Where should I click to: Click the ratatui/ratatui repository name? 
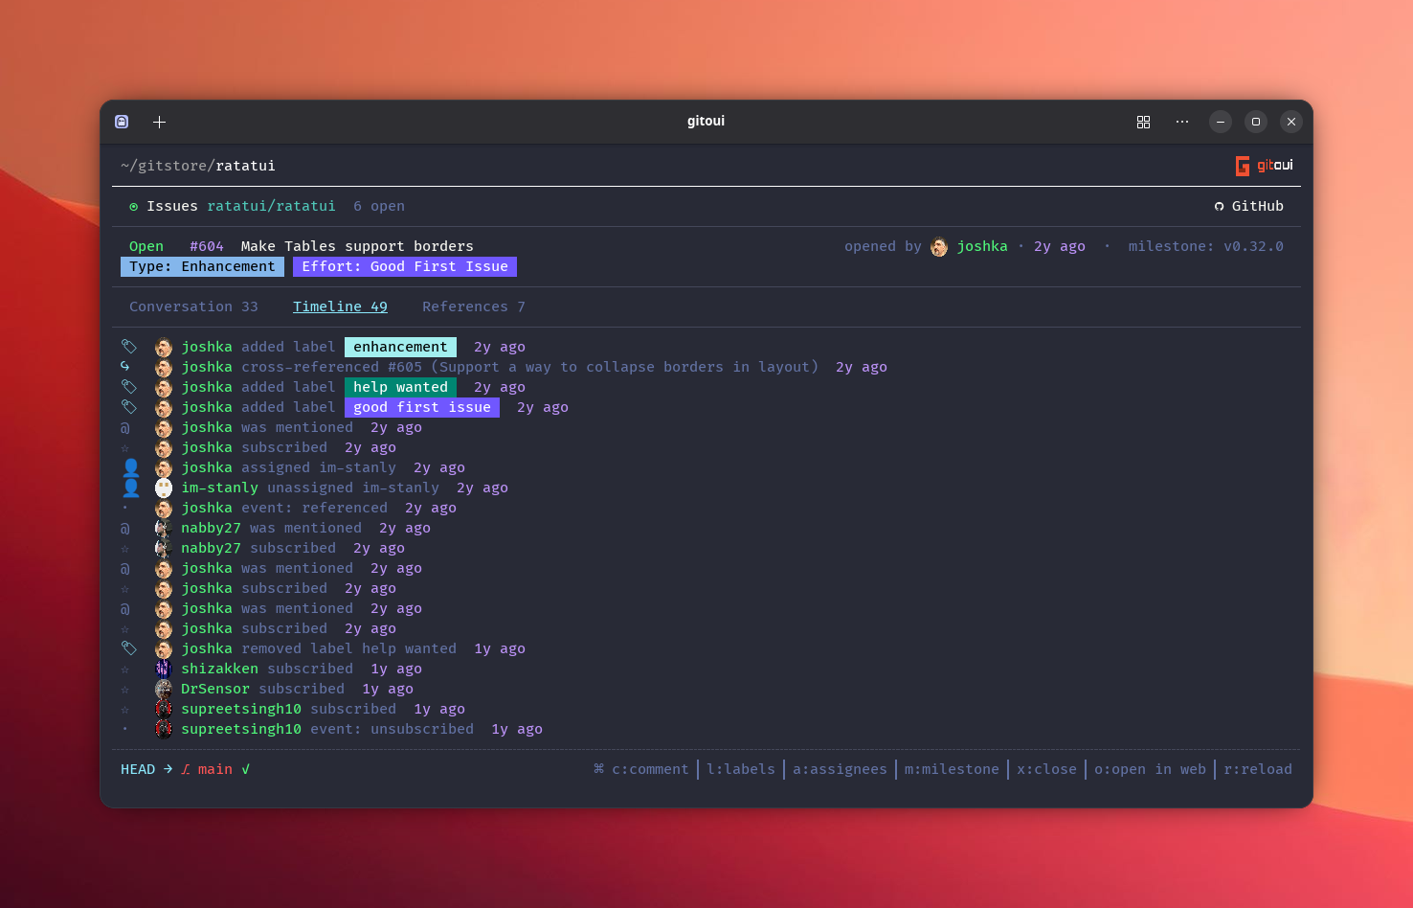pos(271,206)
